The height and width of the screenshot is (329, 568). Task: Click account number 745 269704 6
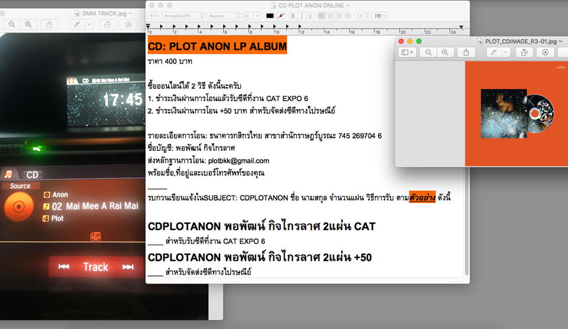coord(360,136)
